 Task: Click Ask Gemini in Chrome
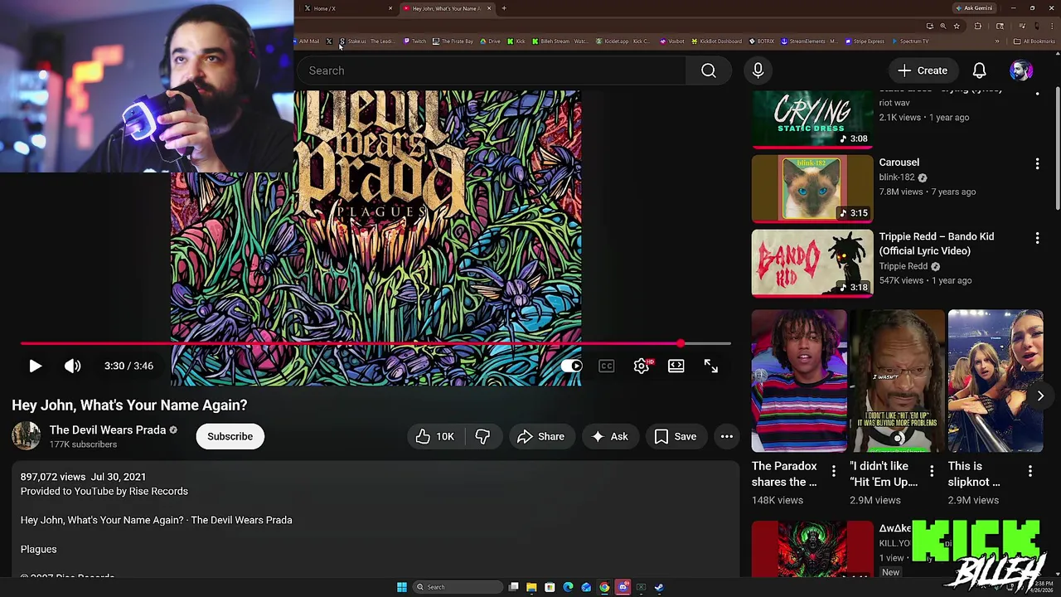[975, 8]
